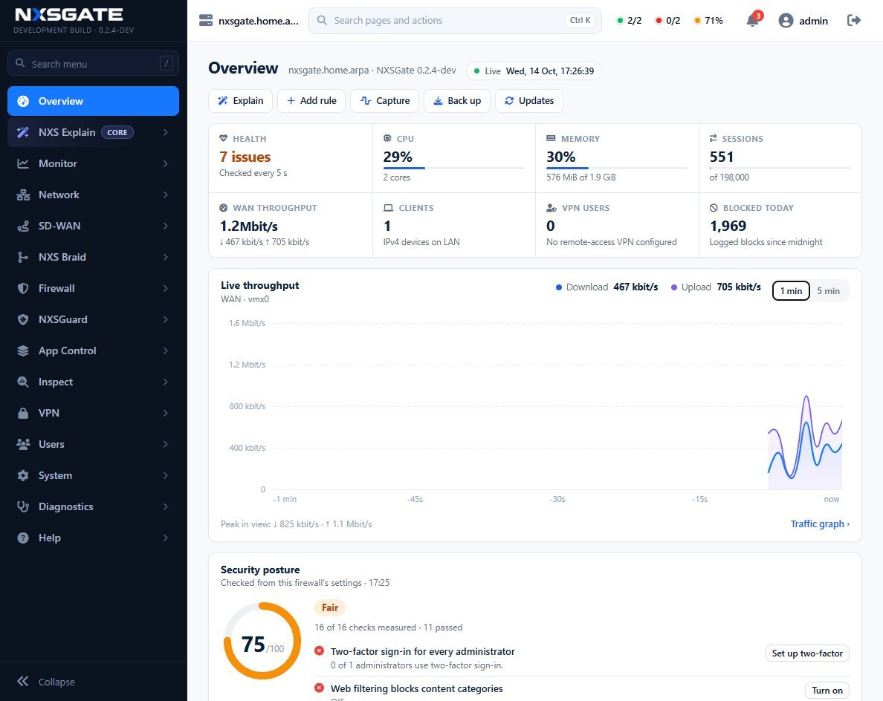883x701 pixels.
Task: Open the Inspect menu item
Action: [93, 382]
